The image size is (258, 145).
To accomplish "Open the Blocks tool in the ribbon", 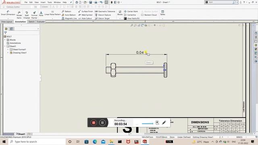I will coord(120,13).
